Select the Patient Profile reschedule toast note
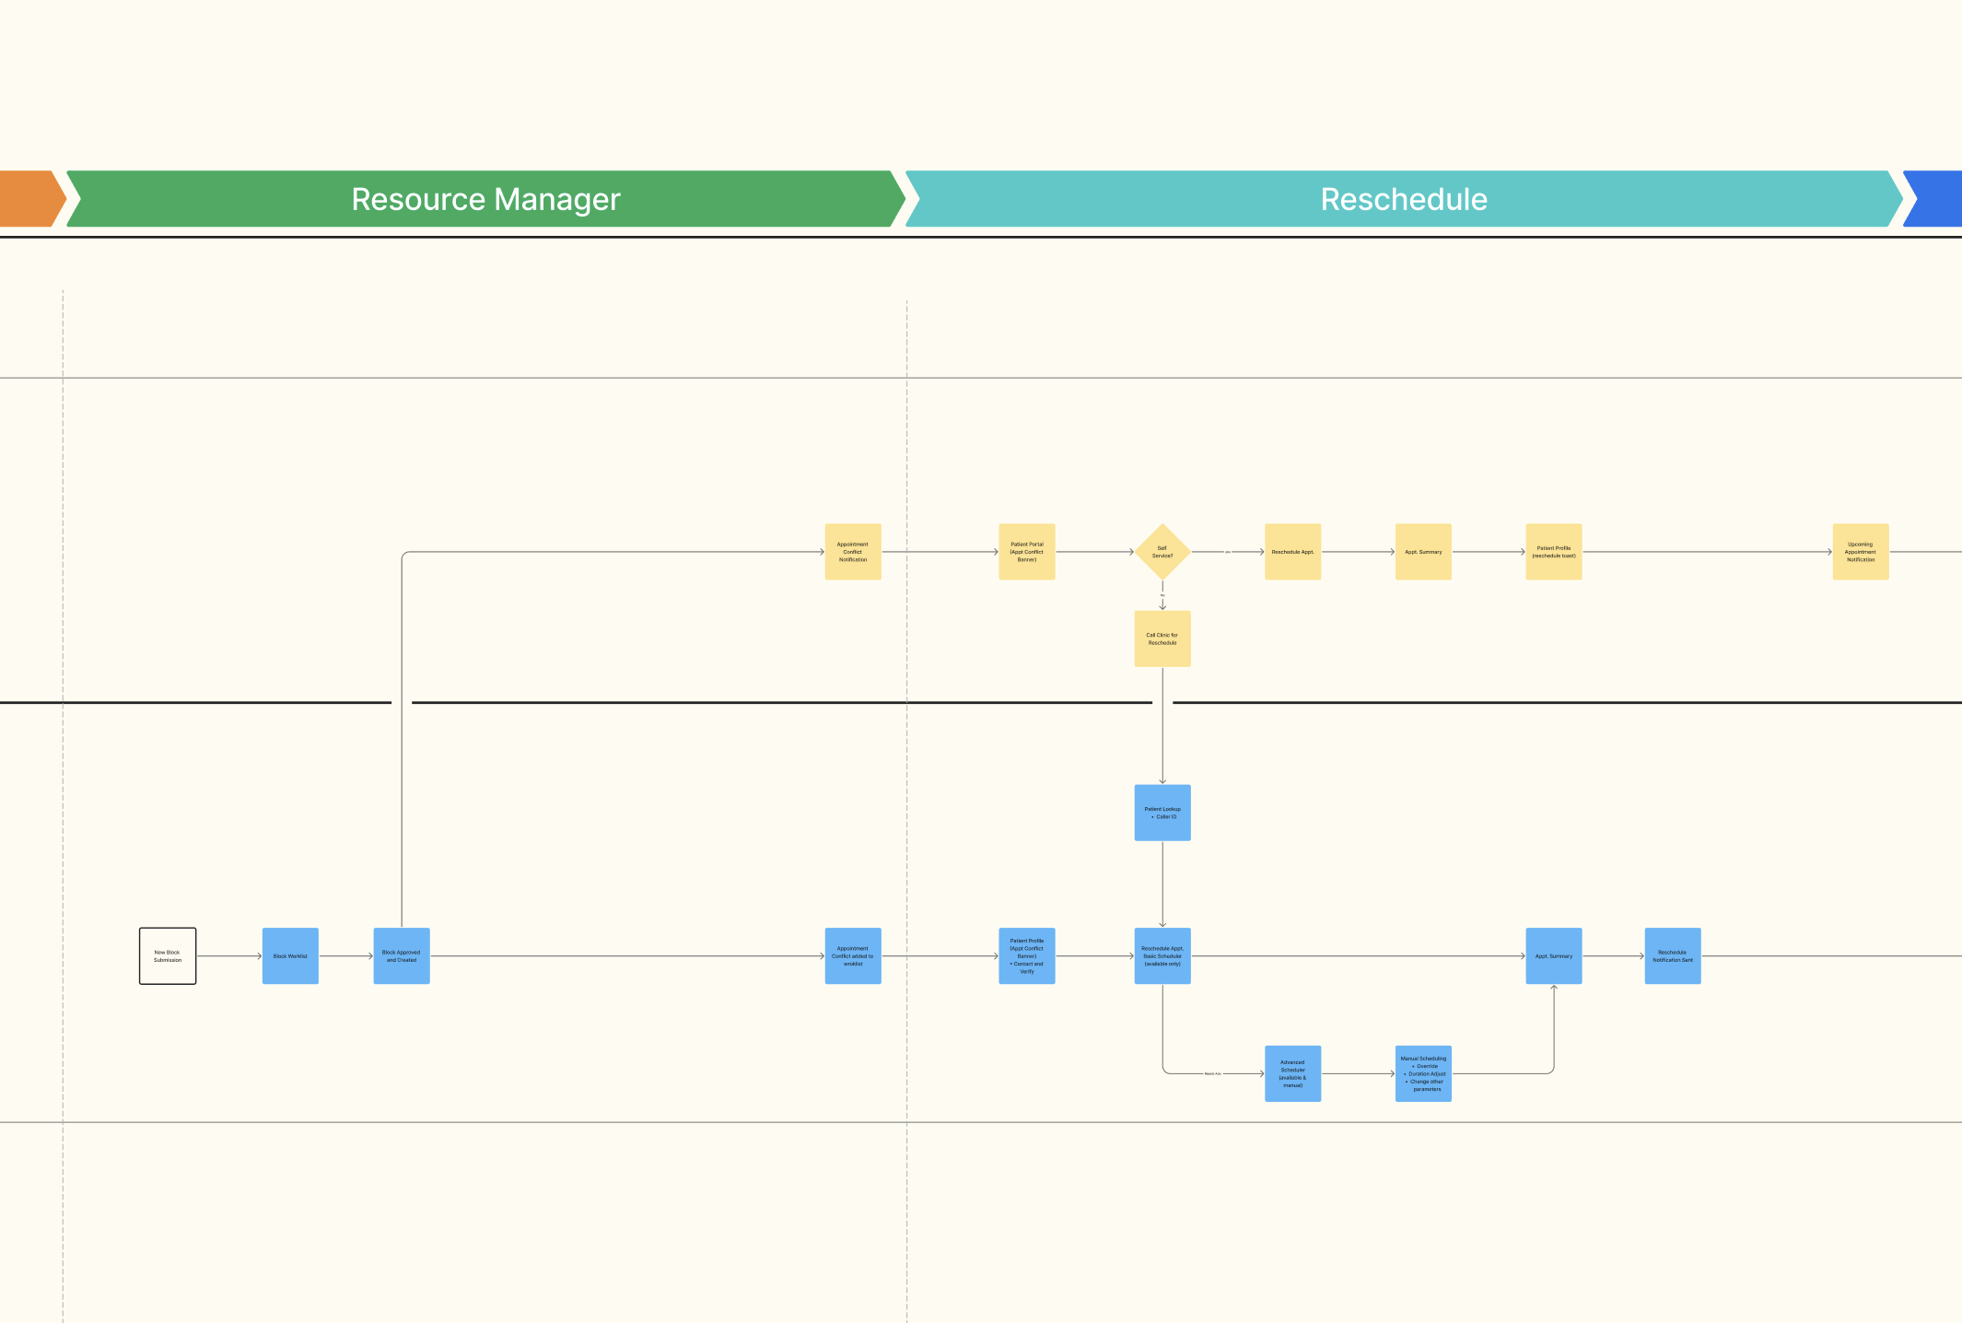Image resolution: width=1962 pixels, height=1323 pixels. [1554, 552]
